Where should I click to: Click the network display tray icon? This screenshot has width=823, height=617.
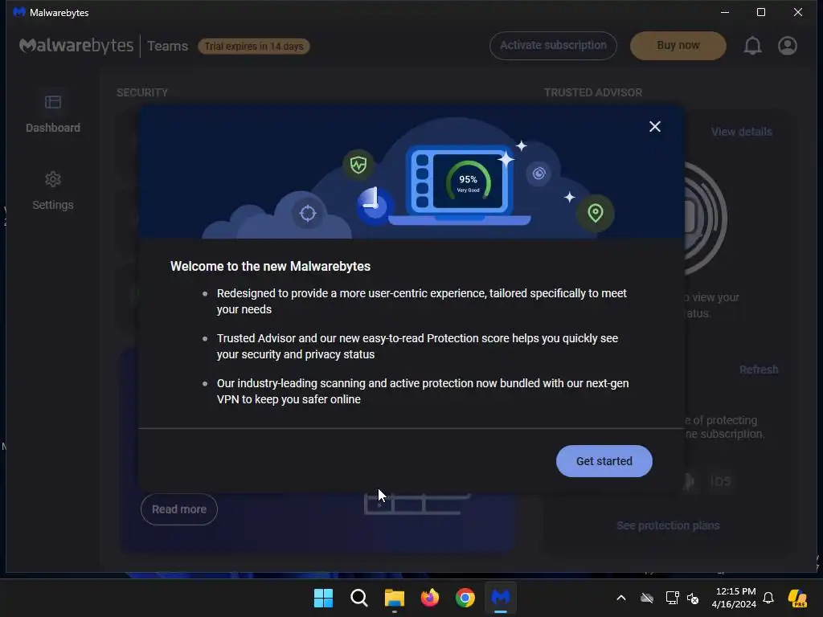tap(672, 598)
